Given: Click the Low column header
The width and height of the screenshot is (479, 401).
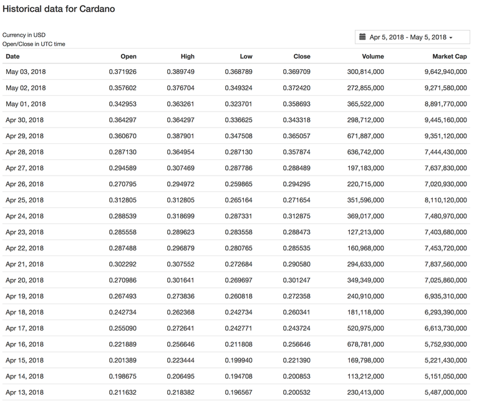Looking at the screenshot, I should [246, 57].
